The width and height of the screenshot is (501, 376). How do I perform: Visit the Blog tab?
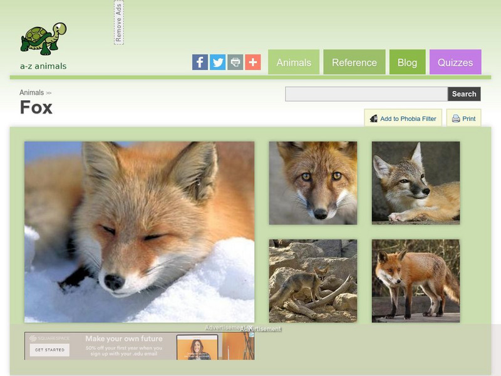tap(407, 62)
